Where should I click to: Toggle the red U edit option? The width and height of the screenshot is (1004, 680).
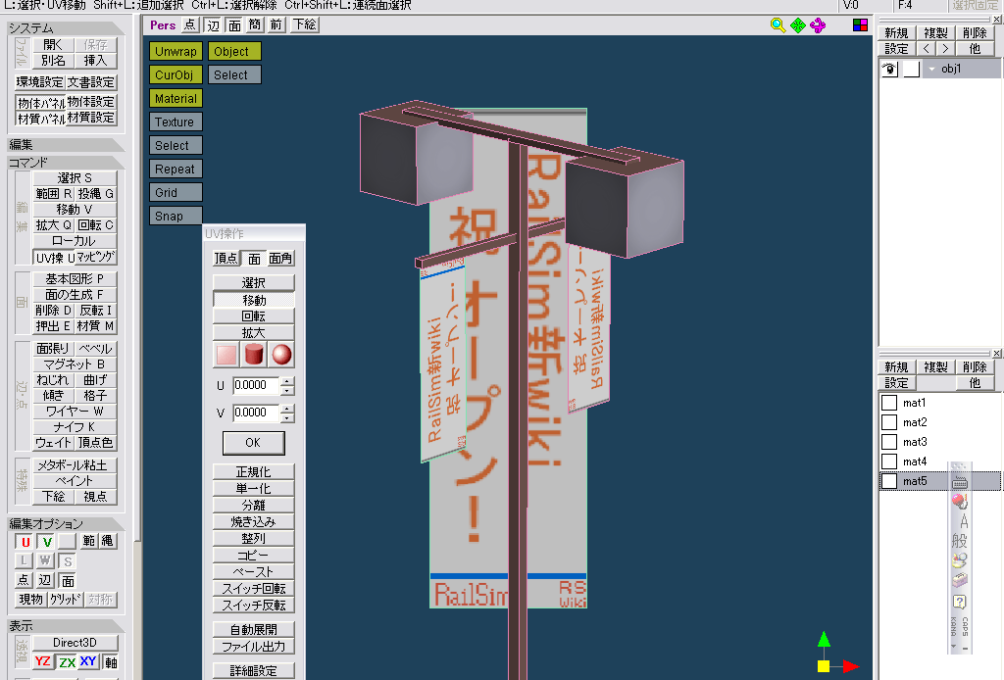click(25, 542)
